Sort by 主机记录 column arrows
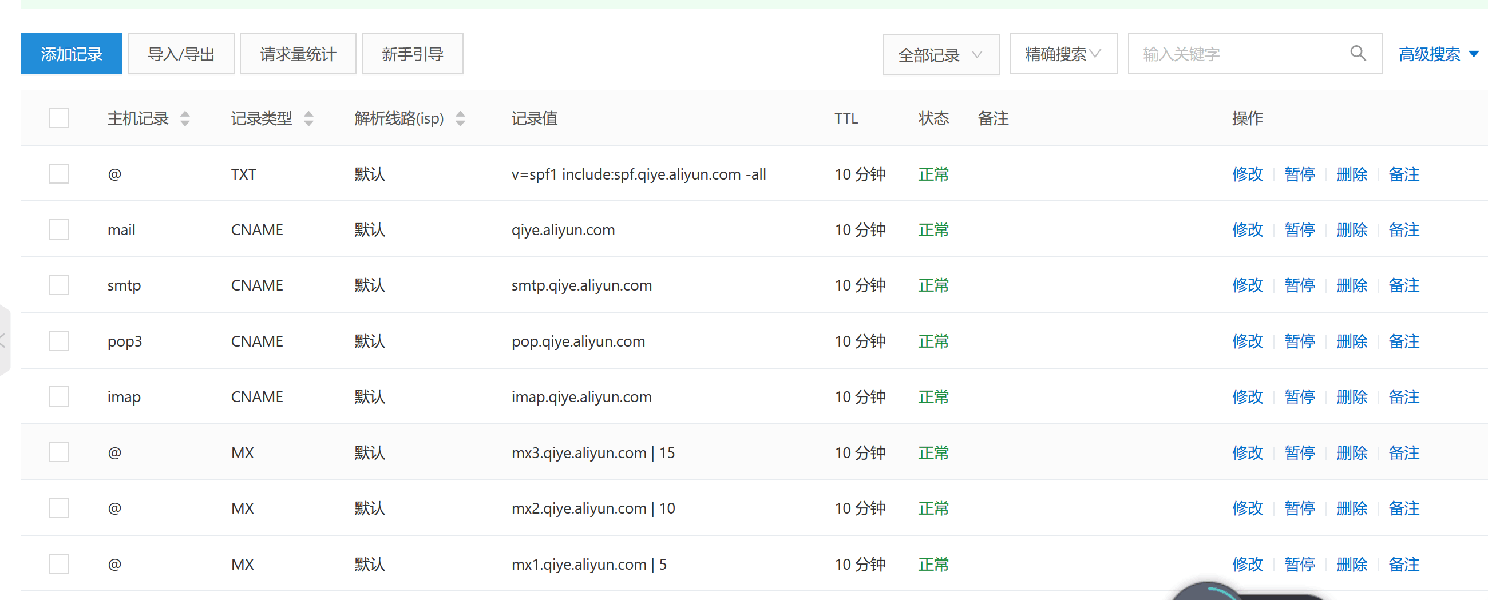1488x600 pixels. pos(185,118)
